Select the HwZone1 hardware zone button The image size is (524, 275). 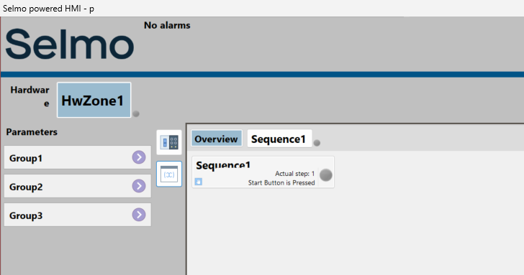click(x=94, y=100)
